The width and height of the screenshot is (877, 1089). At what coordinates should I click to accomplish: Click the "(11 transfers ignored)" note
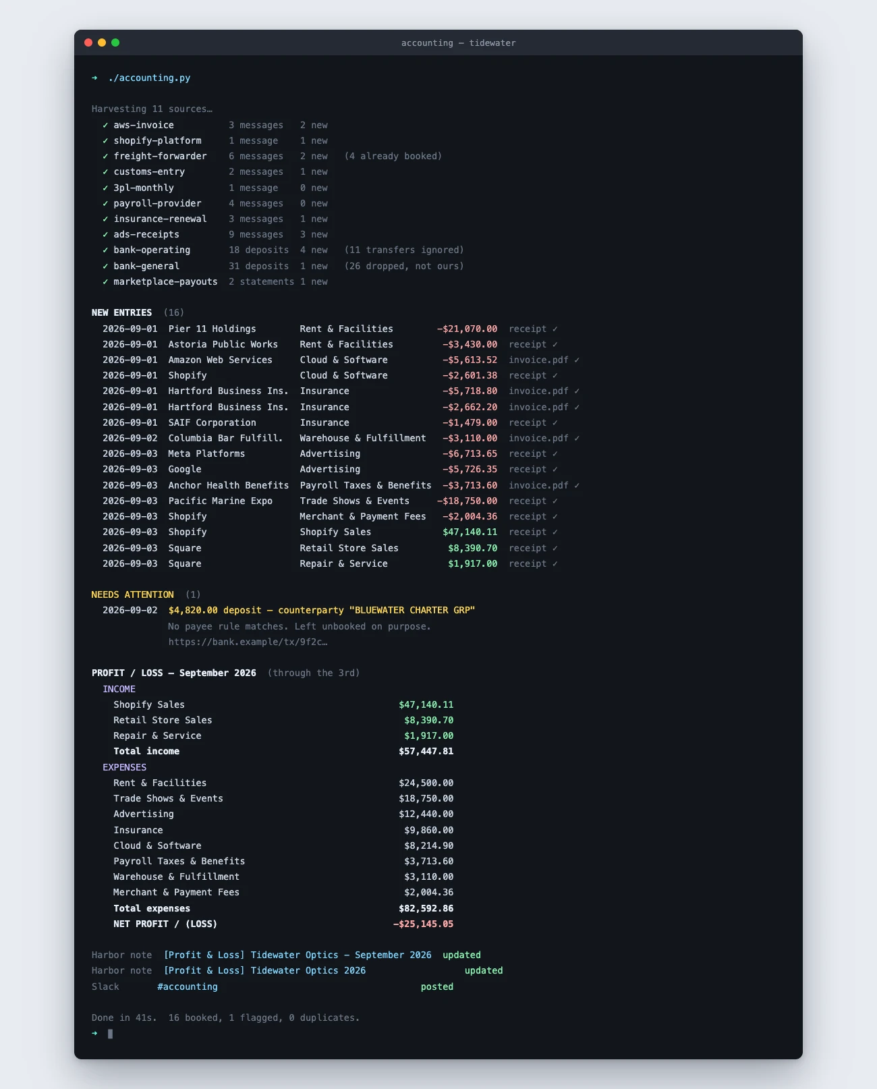pos(404,250)
